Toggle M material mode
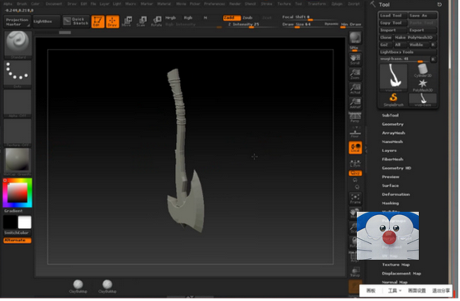Screen dimensions: 460x301 206,18
